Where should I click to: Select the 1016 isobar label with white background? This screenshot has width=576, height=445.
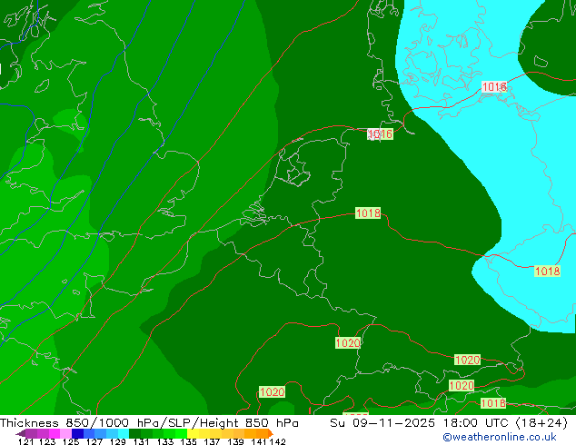tap(494, 87)
